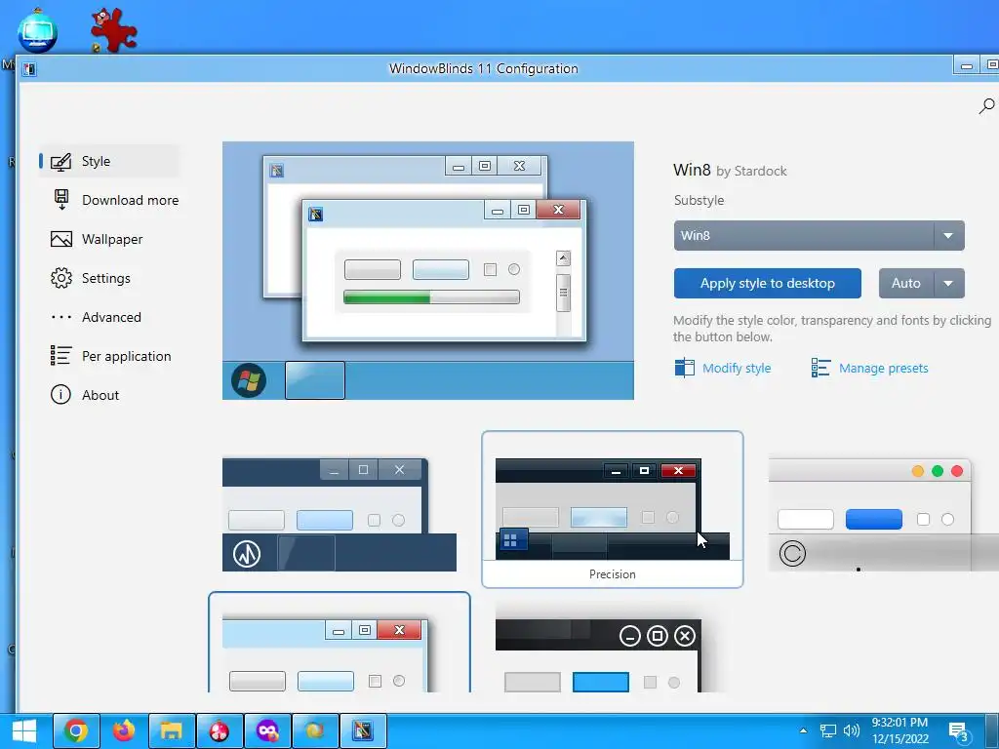The width and height of the screenshot is (999, 749).
Task: Click the WindowBlinds taskbar icon
Action: 363,730
